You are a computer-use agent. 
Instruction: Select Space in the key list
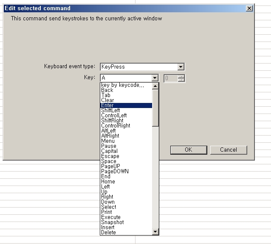click(126, 161)
